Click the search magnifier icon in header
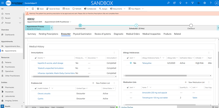This screenshot has width=219, height=108. click(x=168, y=3)
